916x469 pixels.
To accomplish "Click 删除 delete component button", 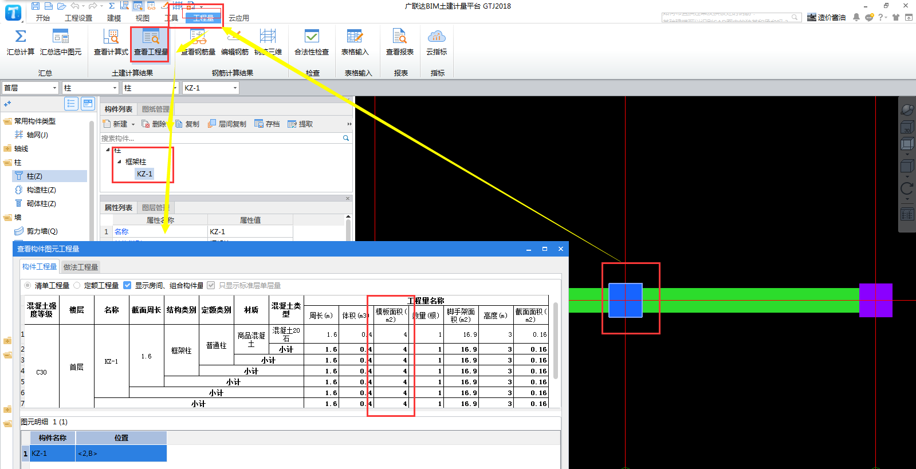I will coord(154,124).
